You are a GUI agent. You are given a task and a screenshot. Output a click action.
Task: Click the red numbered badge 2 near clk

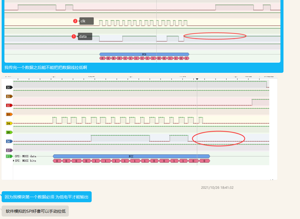[x=76, y=21]
